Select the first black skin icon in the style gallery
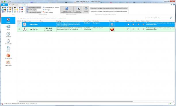Image resolution: width=176 pixels, height=106 pixels. 3,8
